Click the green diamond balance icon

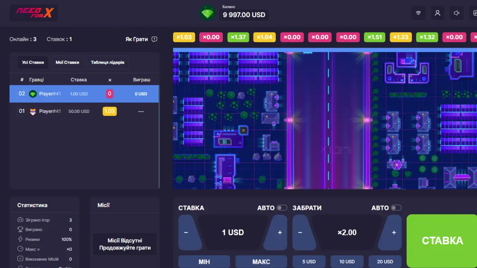tap(207, 14)
